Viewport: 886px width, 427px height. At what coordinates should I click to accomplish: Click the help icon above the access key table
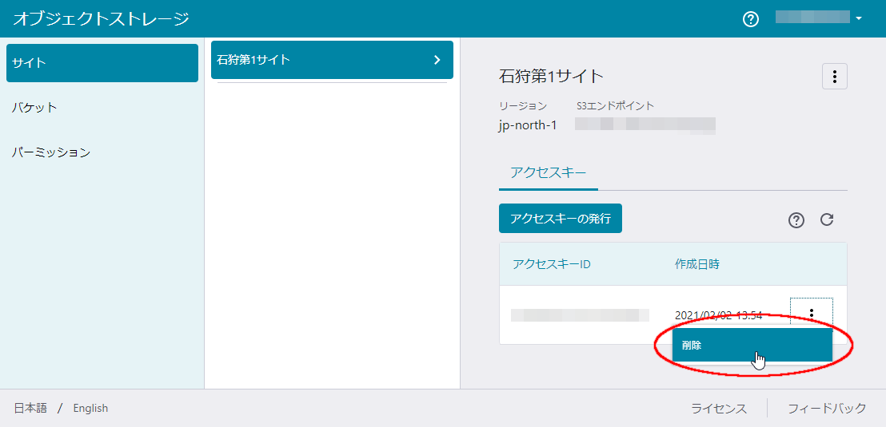pos(796,220)
